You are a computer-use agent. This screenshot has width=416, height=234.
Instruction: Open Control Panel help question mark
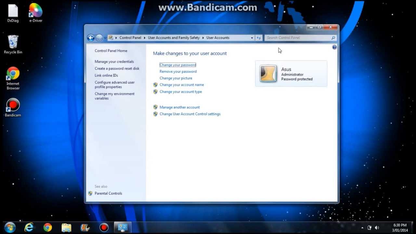(x=334, y=47)
